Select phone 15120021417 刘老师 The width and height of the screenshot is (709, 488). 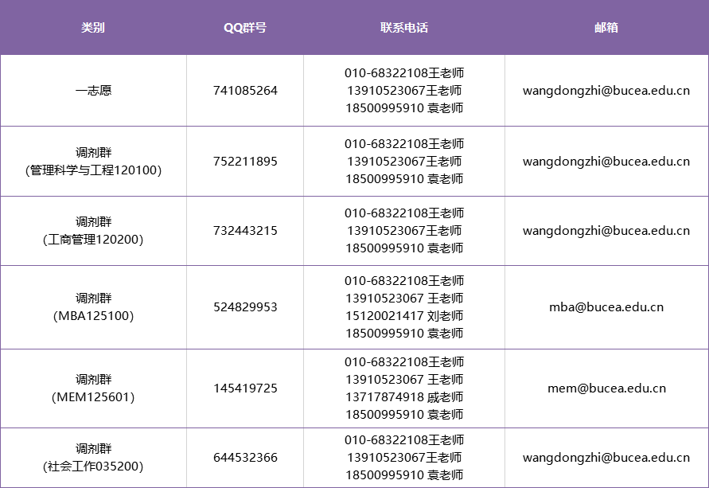[x=404, y=316]
